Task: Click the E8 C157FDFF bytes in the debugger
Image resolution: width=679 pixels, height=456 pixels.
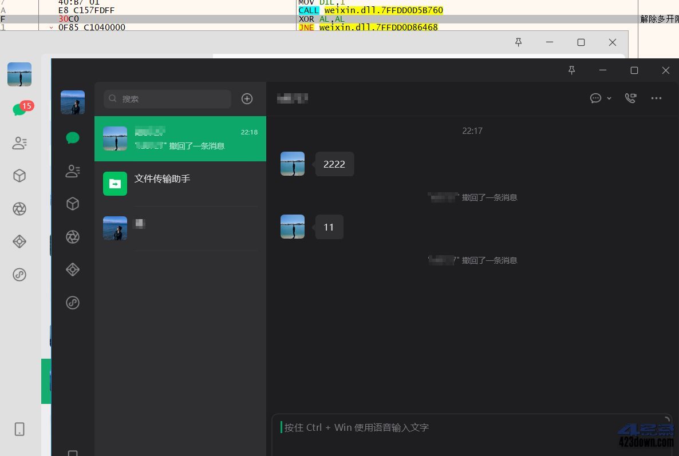Action: (x=86, y=10)
